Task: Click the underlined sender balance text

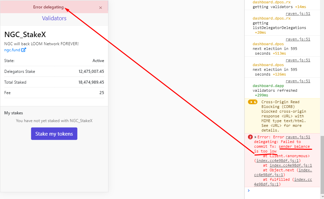Action: (x=295, y=146)
